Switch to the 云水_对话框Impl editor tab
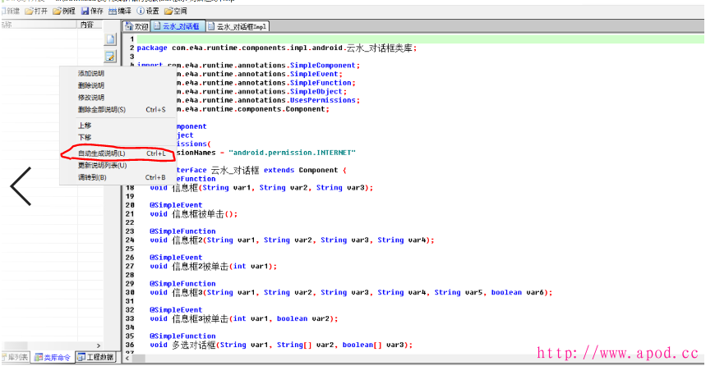The width and height of the screenshot is (715, 375). click(238, 27)
